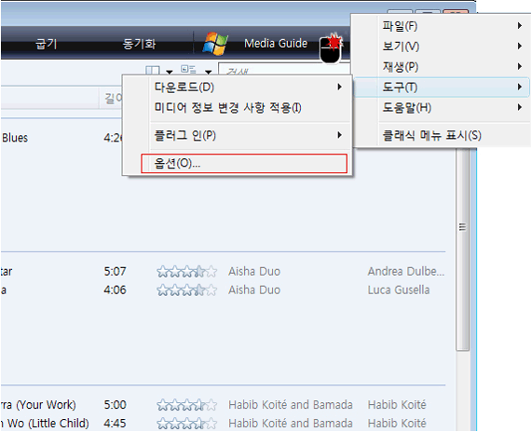Expand the view options dropdown arrow
The height and width of the screenshot is (432, 531).
209,72
